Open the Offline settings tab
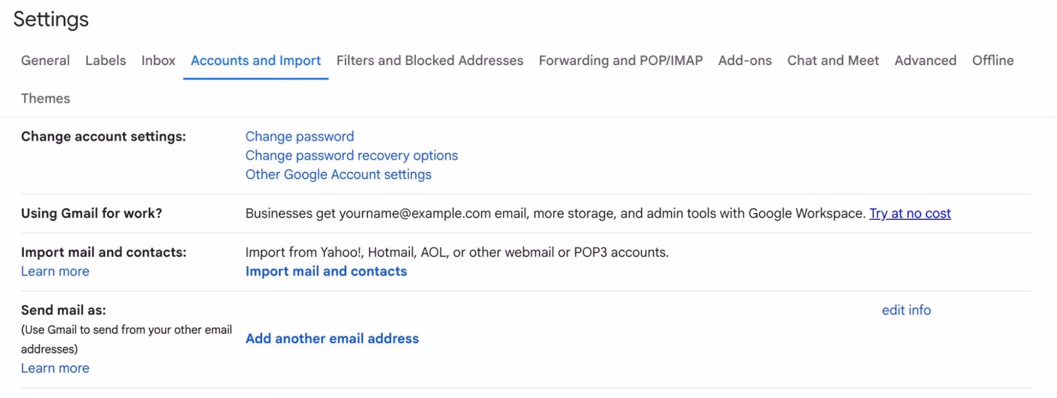Screen dimensions: 1057x398 point(992,60)
